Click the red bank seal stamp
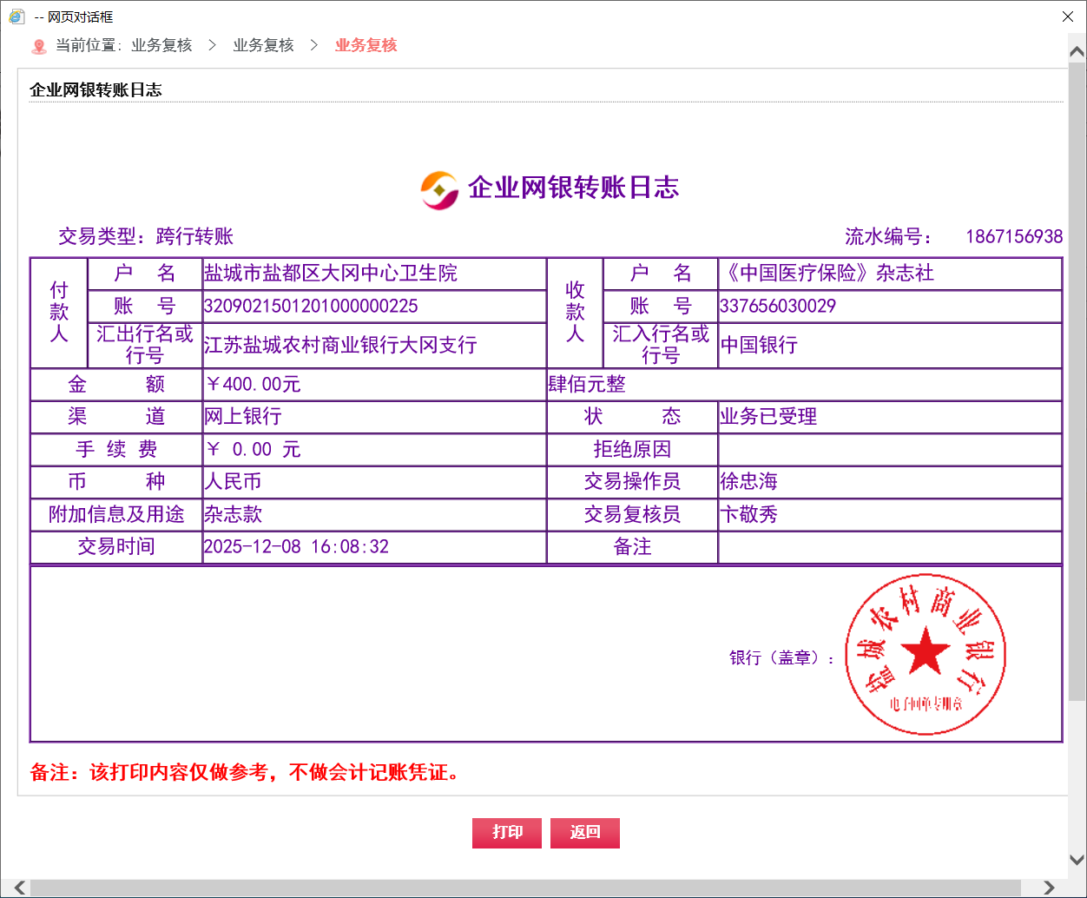Viewport: 1087px width, 898px height. coord(926,655)
